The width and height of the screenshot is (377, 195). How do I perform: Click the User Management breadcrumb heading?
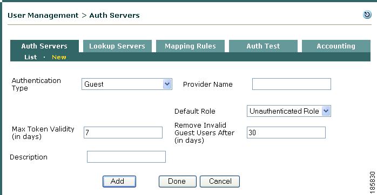[43, 15]
